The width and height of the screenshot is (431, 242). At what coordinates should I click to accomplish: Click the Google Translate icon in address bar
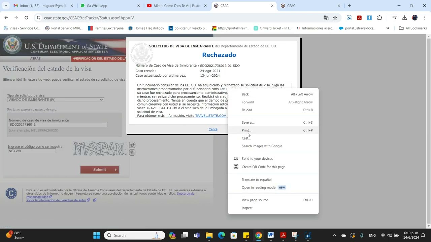[x=326, y=18]
